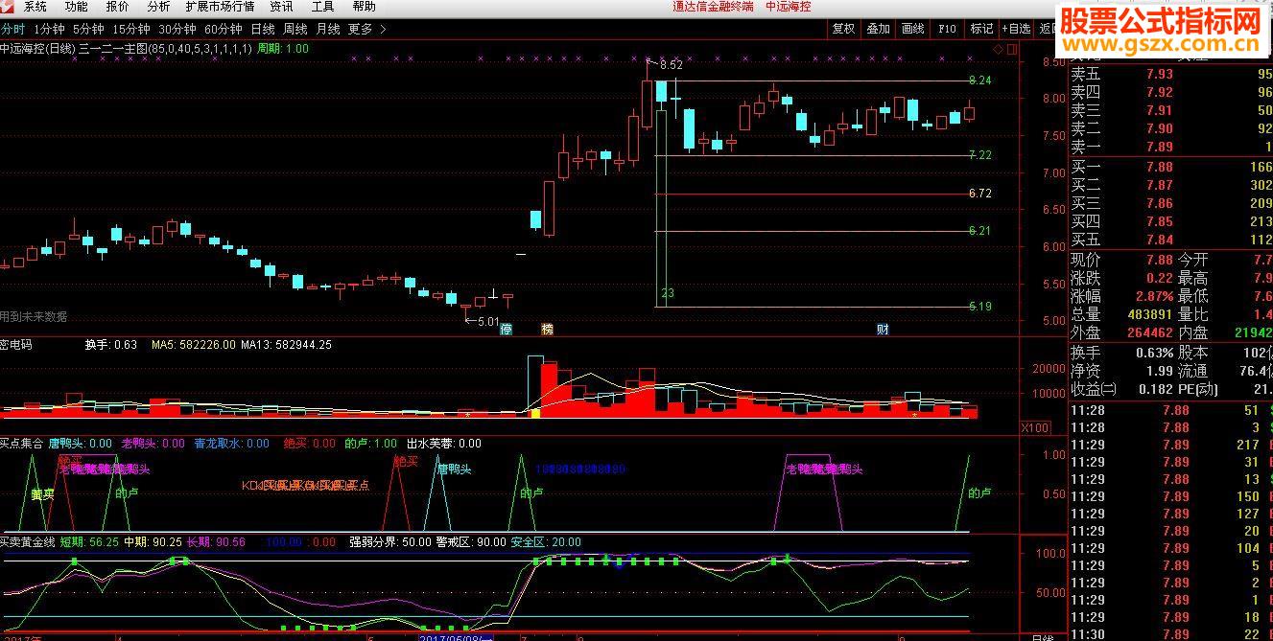Click the 标记 mark button
1273x641 pixels.
(981, 29)
